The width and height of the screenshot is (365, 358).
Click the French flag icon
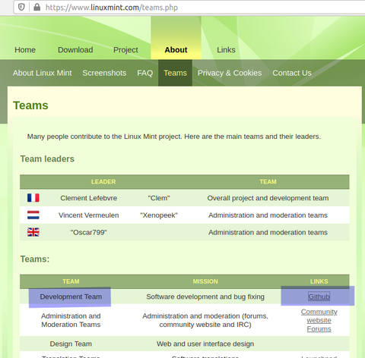point(33,198)
